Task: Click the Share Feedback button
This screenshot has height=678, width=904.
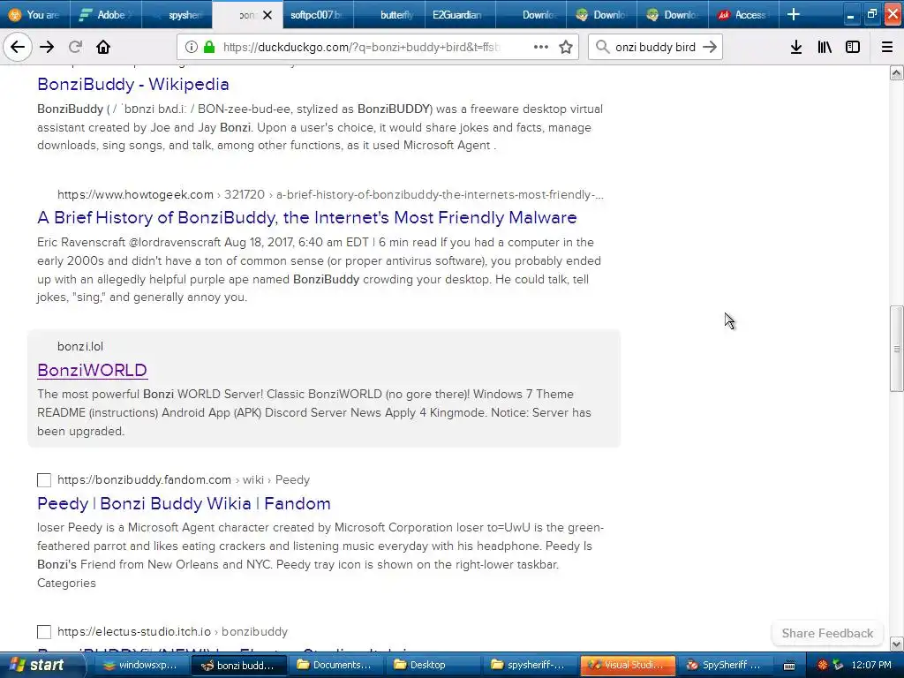Action: pos(827,633)
